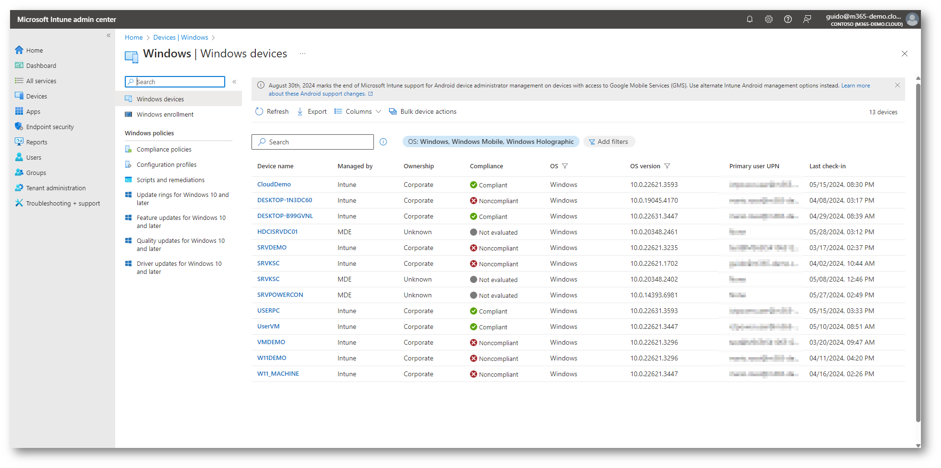Open the HDCISRVDC01 device
Screen dimensions: 941x468
[277, 231]
